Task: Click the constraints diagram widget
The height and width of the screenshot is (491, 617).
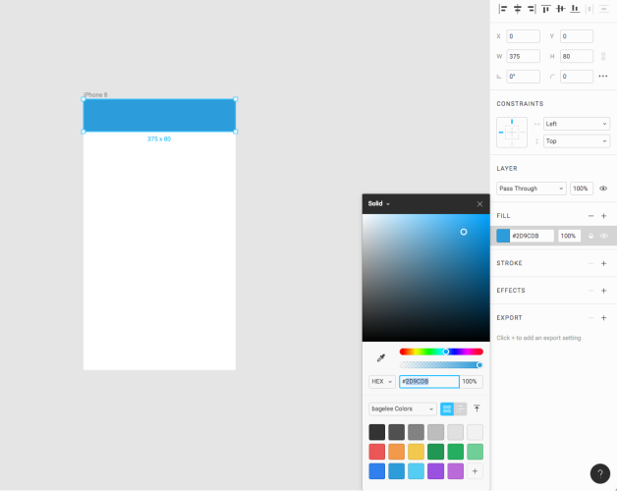Action: pos(512,133)
